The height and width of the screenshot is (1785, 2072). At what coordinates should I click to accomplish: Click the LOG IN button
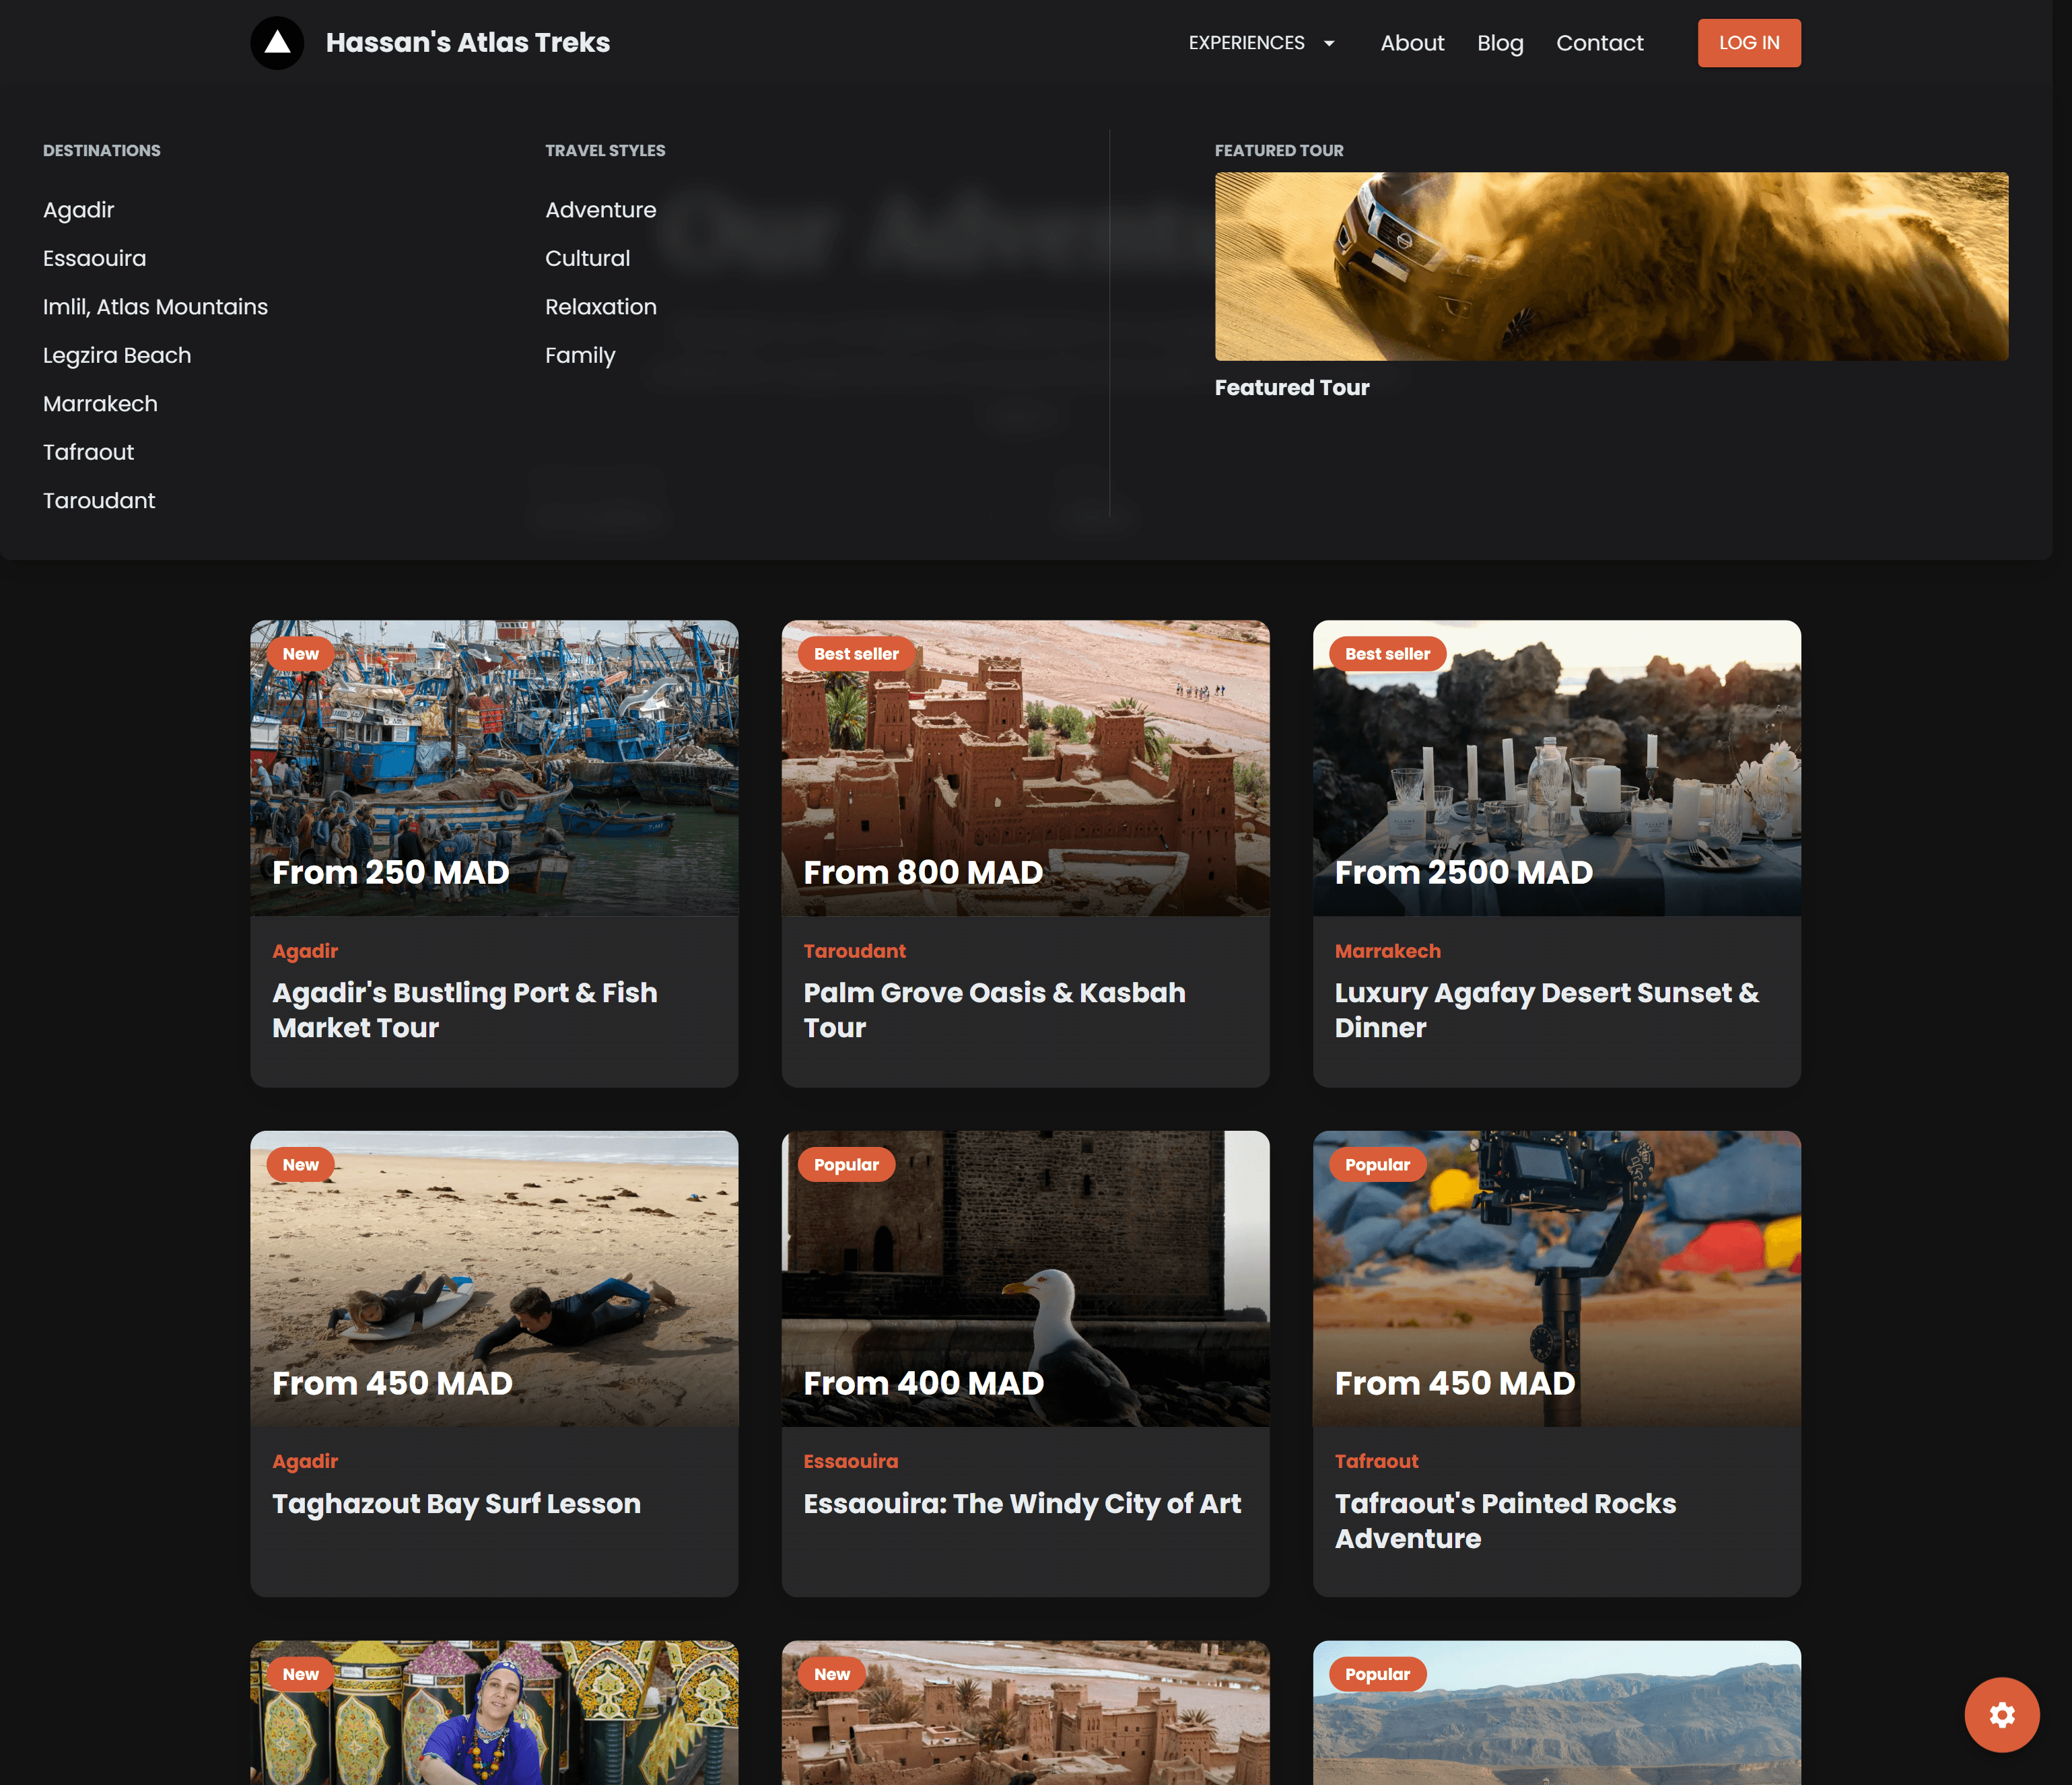pos(1749,43)
